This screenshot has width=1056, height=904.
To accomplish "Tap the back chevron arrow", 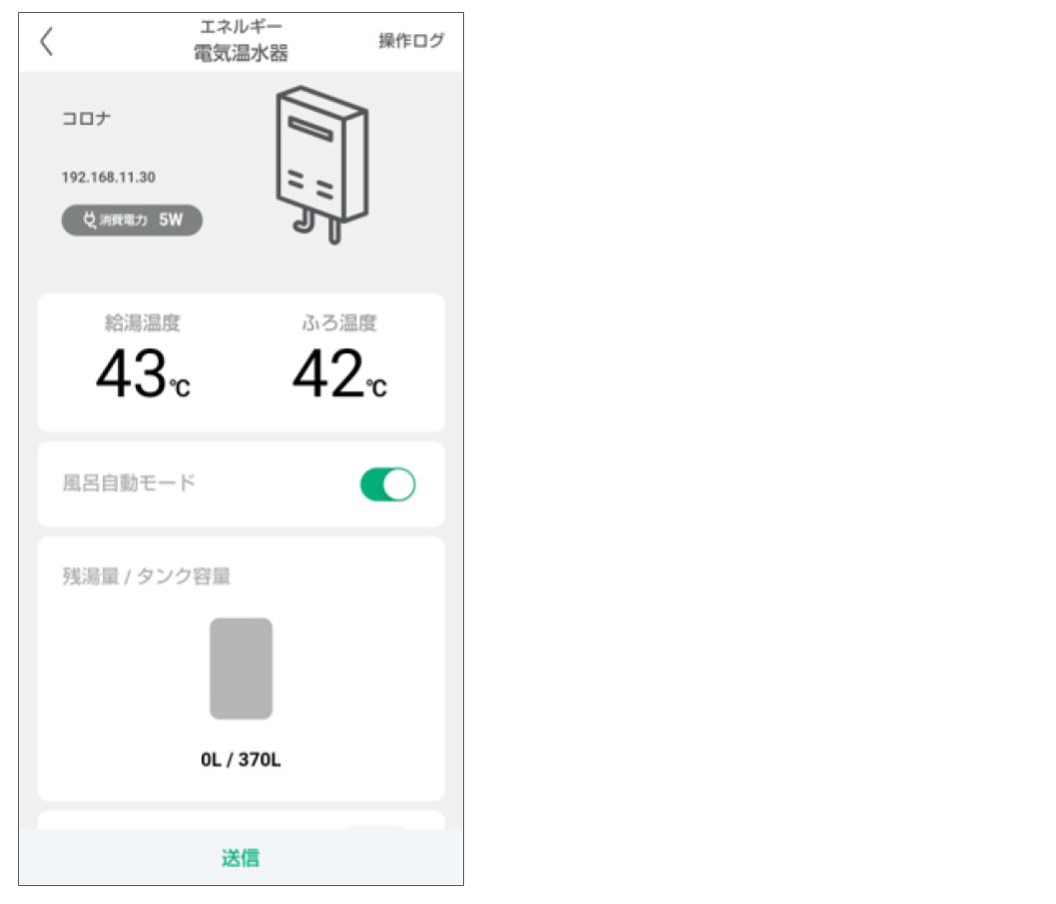I will [x=46, y=42].
